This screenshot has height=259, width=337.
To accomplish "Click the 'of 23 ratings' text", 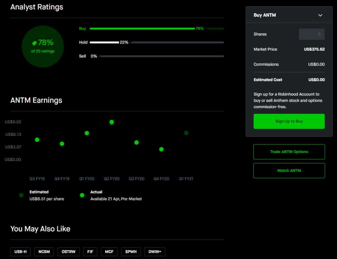I will [43, 51].
